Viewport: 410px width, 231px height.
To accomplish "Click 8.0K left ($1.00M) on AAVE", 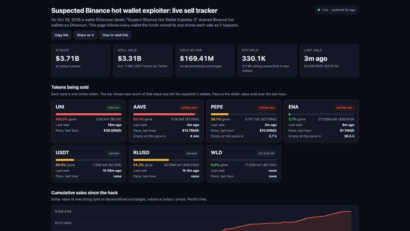I will coord(185,119).
